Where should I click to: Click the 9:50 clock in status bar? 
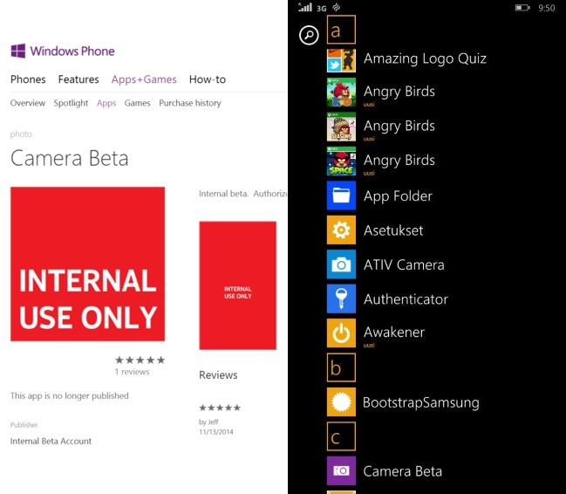coord(547,8)
